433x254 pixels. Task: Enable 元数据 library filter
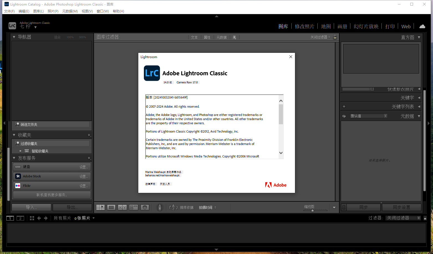click(221, 37)
